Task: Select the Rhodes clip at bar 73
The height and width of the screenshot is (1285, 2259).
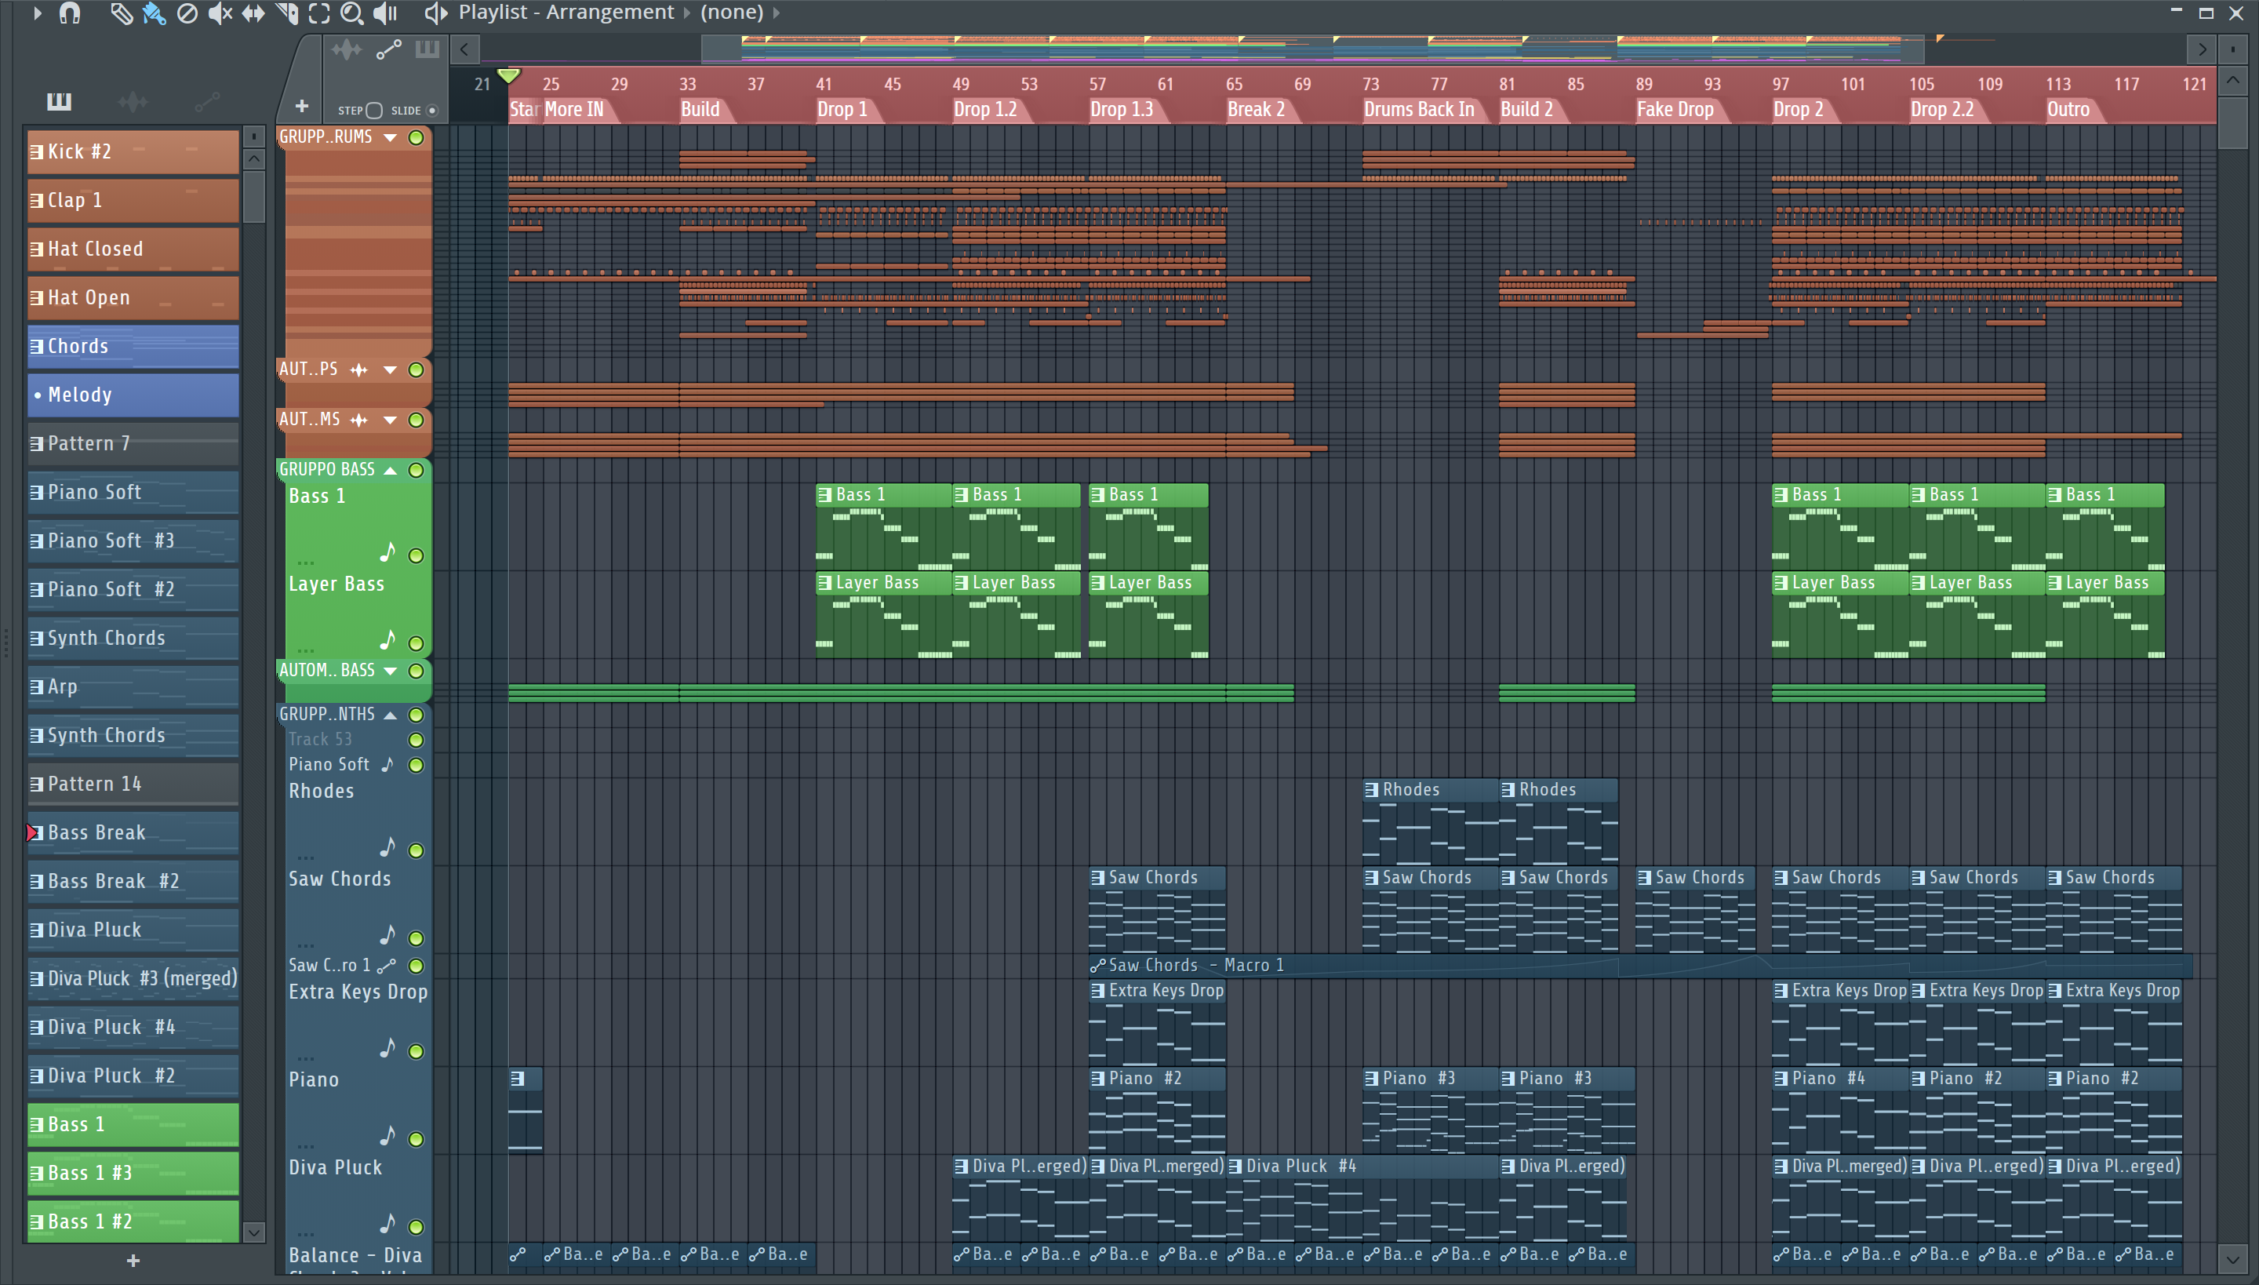Action: (x=1431, y=820)
